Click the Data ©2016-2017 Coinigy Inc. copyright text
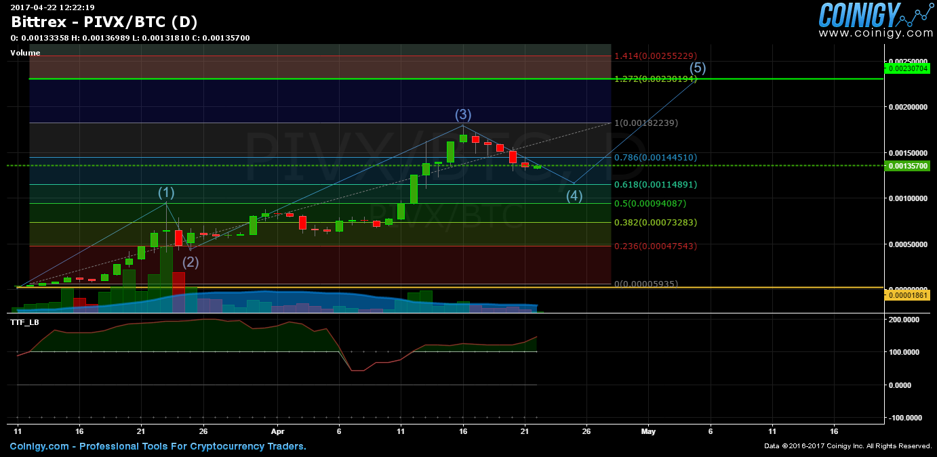Image resolution: width=937 pixels, height=457 pixels. (x=848, y=446)
